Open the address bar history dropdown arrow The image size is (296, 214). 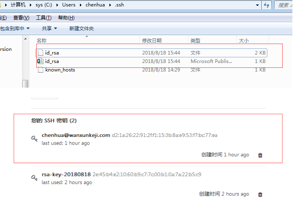tap(257, 5)
